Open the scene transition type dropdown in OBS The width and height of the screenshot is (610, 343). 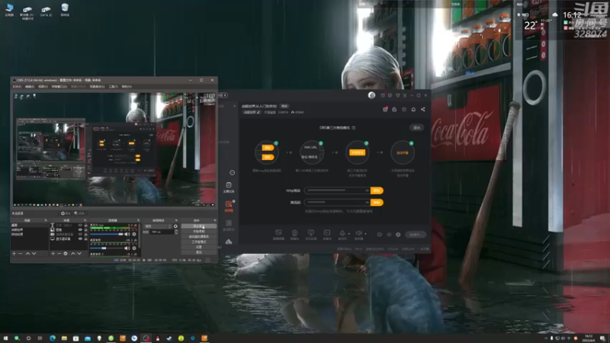tap(158, 226)
